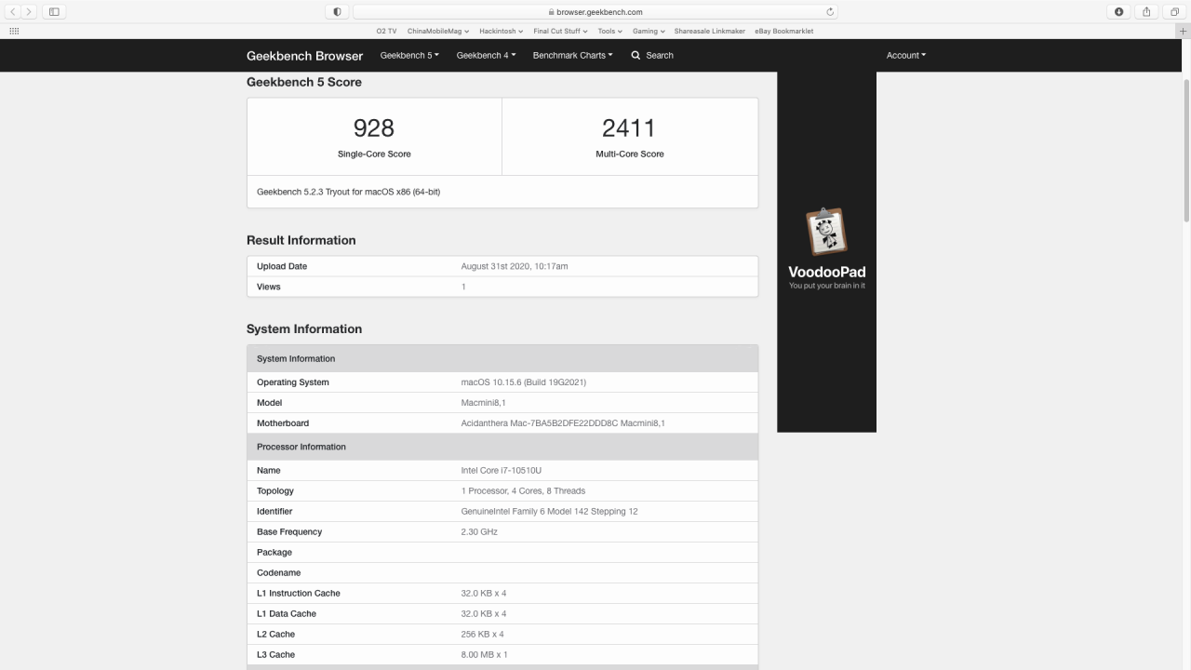Open the privacy shield report icon
Screen dimensions: 1191x670
click(x=337, y=11)
